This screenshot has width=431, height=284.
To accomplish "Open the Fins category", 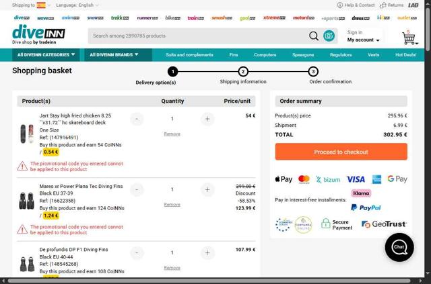I will [x=234, y=55].
